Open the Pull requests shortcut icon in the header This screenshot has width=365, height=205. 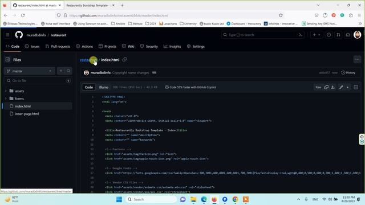click(x=338, y=35)
